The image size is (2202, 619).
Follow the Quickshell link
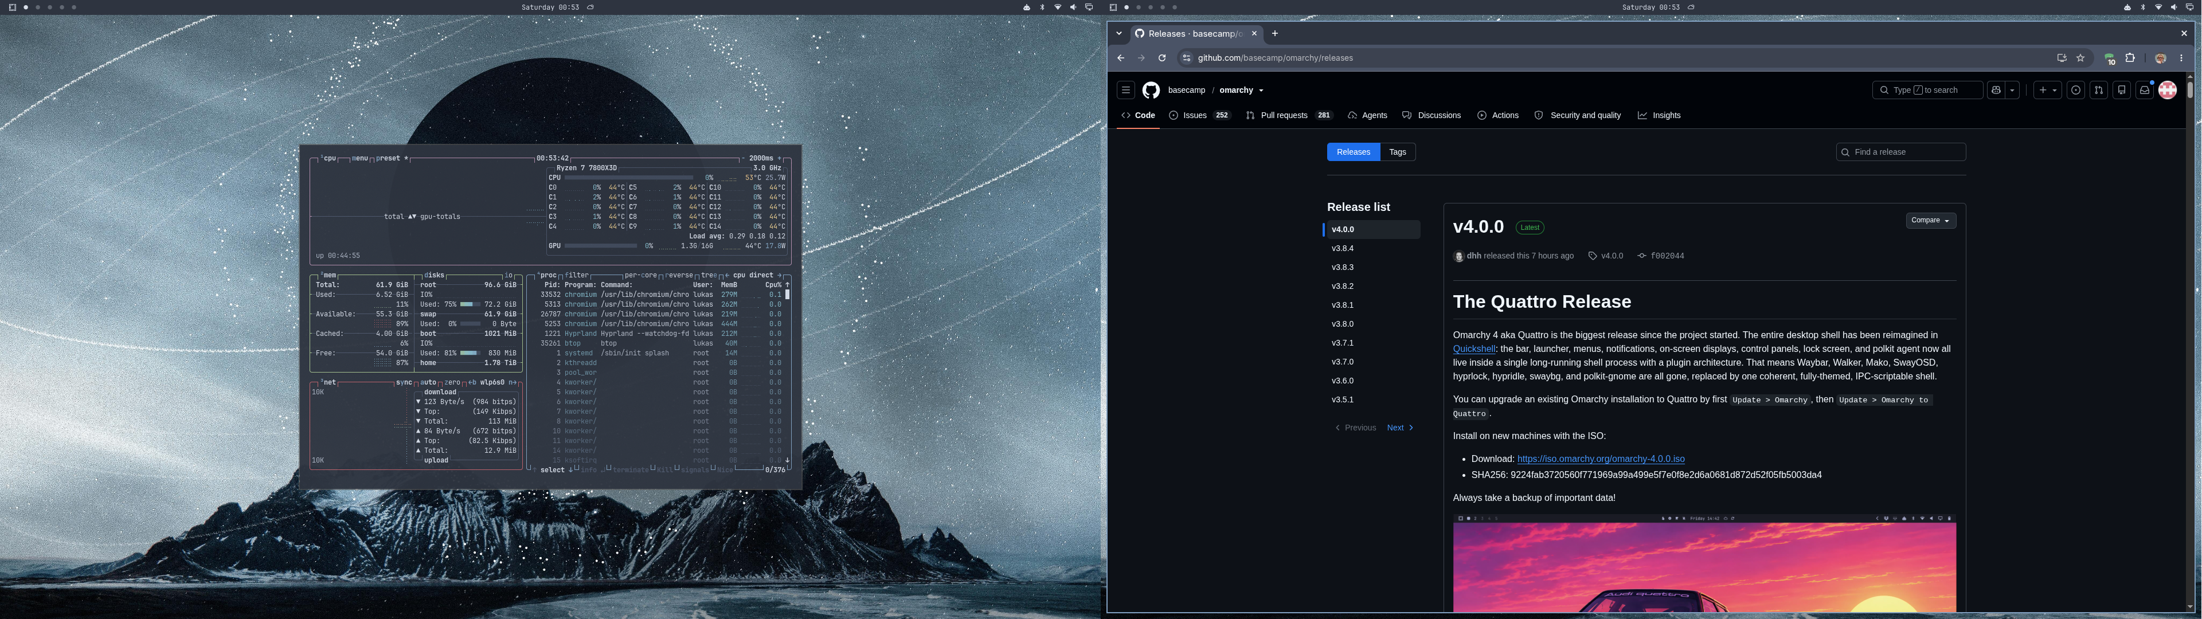click(x=1474, y=349)
